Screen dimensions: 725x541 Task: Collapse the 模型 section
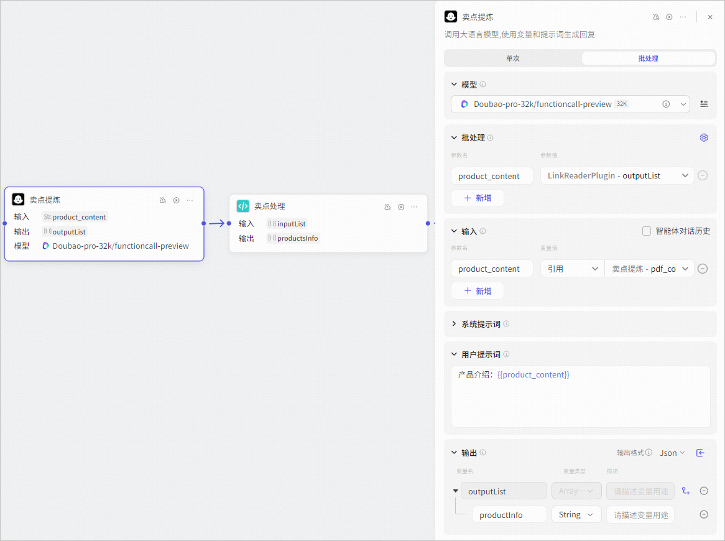[454, 84]
